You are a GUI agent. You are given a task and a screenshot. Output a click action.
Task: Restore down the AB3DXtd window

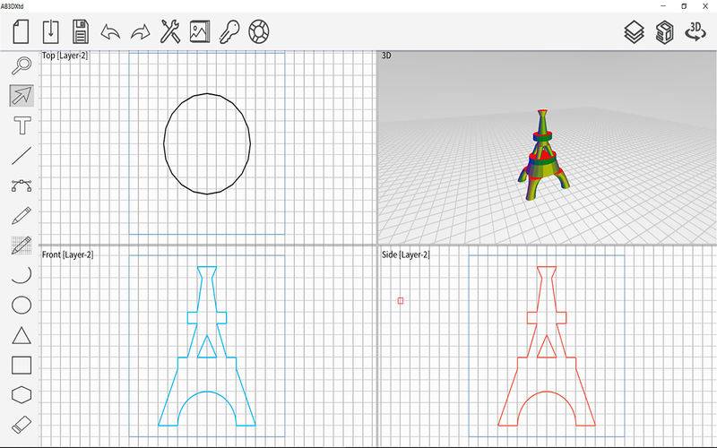(x=684, y=6)
